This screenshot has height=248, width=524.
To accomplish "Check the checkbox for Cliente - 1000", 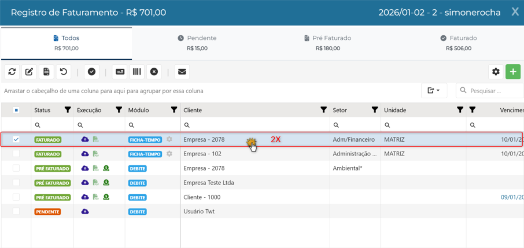I will click(16, 197).
